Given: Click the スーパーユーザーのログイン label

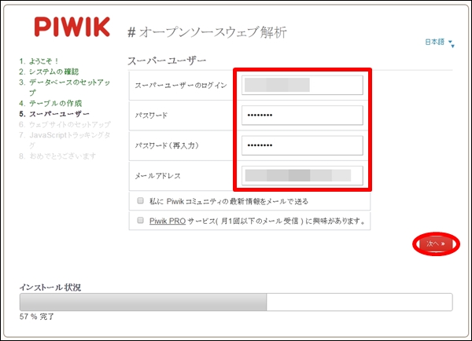Looking at the screenshot, I should [x=181, y=86].
